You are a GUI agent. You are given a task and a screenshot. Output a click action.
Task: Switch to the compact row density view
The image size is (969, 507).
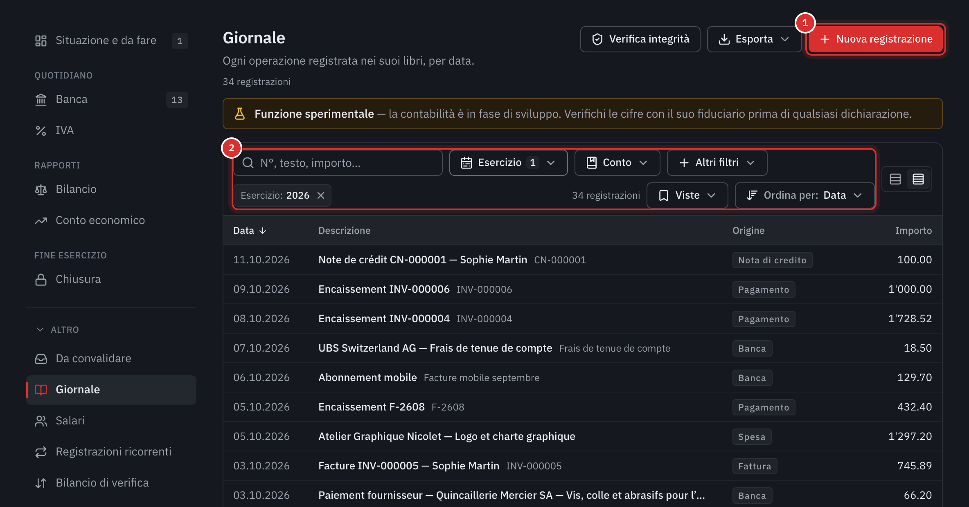tap(918, 179)
